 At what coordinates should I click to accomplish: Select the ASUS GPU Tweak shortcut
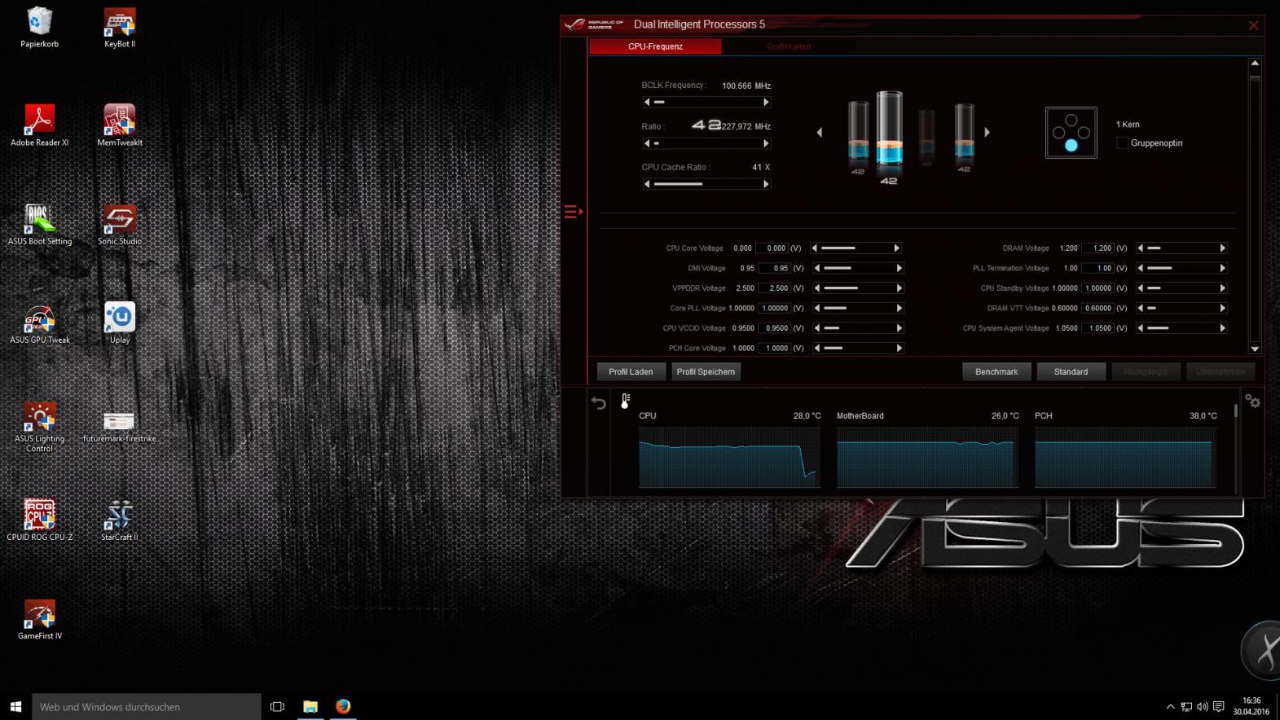(39, 323)
